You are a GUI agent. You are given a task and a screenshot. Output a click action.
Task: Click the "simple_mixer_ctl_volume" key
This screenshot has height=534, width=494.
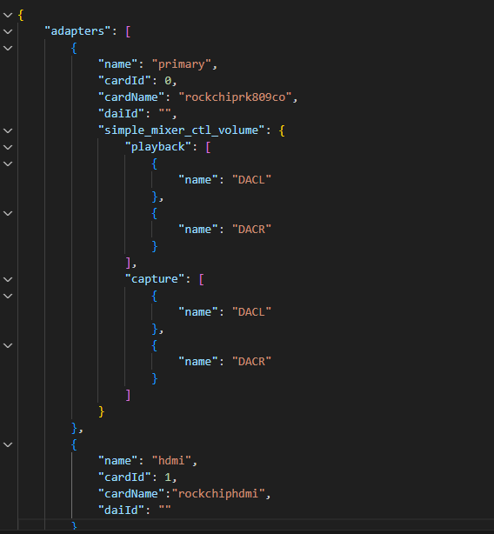coord(181,130)
